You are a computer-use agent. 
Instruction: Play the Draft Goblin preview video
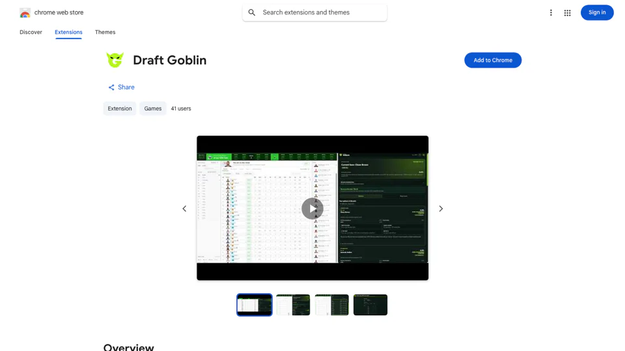tap(312, 209)
